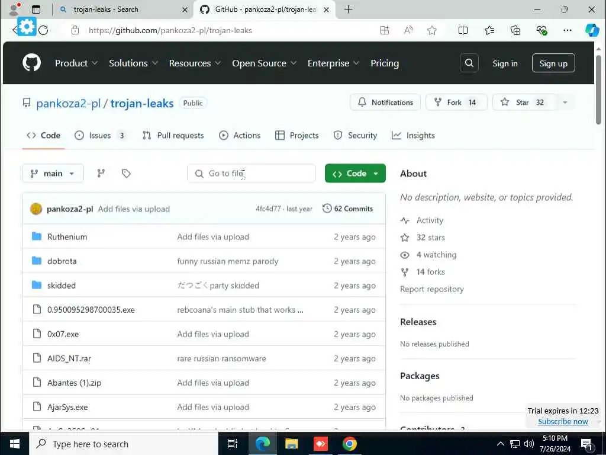Click the Windows taskbar search box
606x455 pixels.
coord(124,444)
